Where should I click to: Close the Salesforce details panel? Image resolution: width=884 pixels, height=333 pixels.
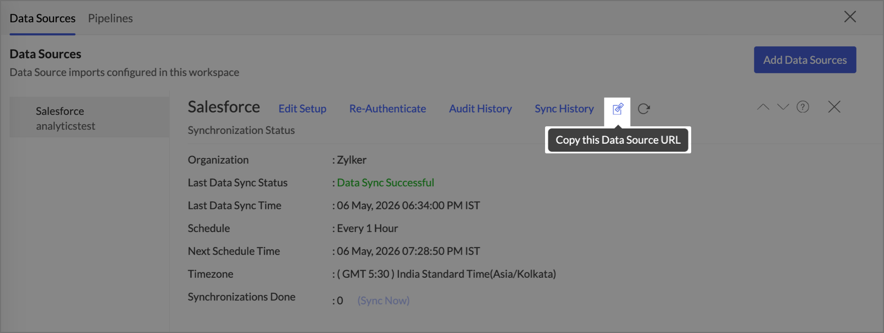[x=834, y=107]
